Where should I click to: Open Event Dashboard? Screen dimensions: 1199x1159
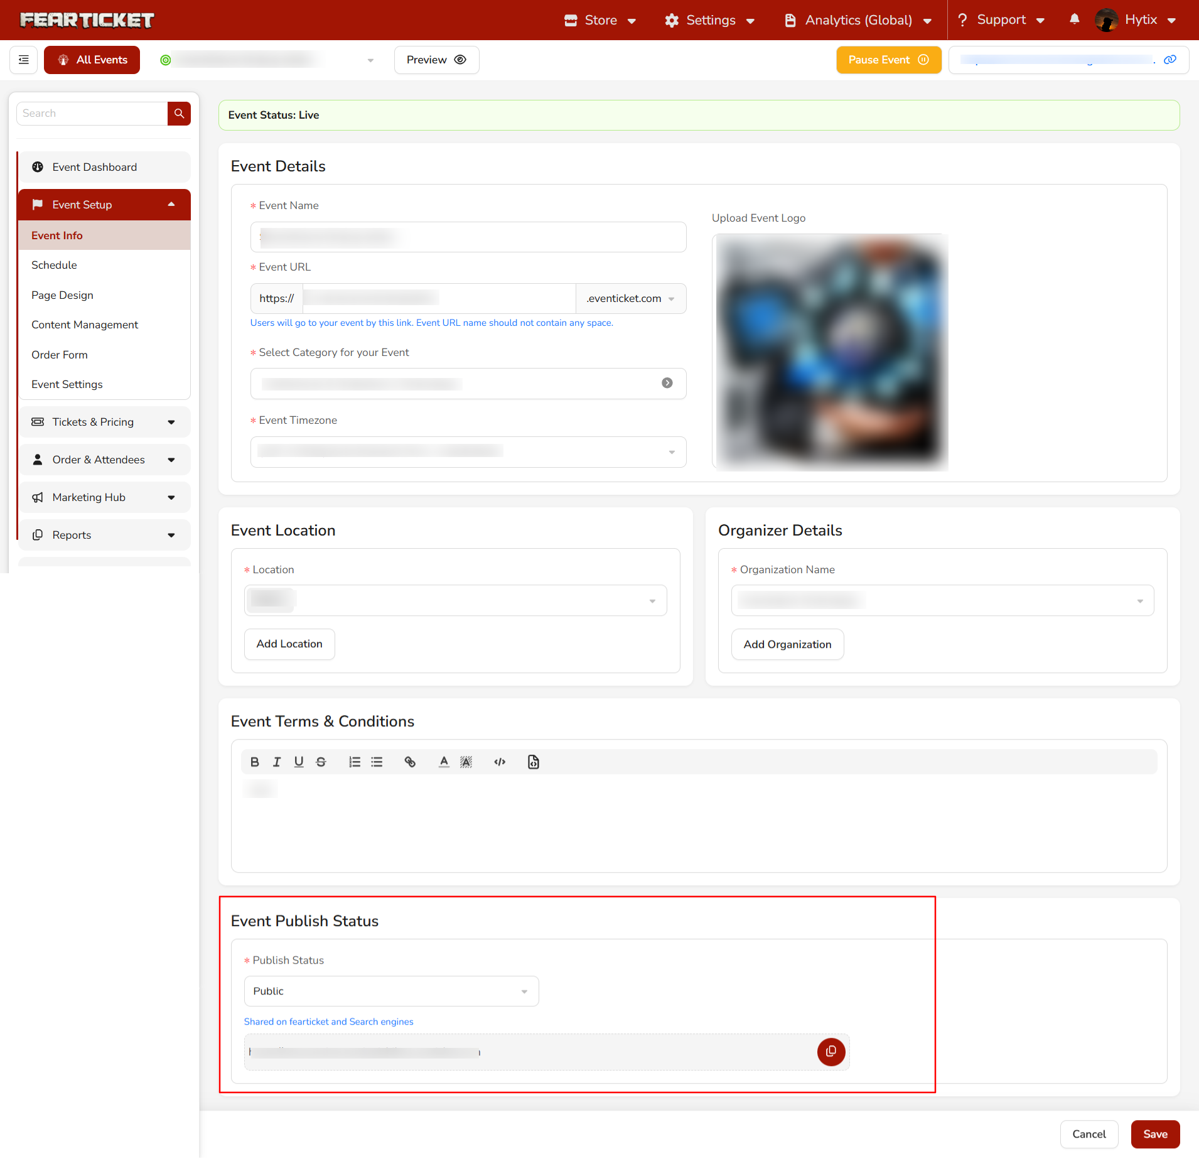click(104, 167)
